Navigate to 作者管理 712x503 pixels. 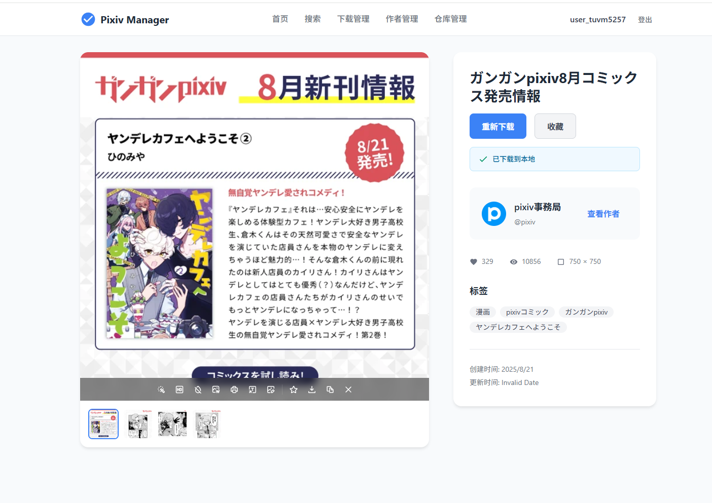[402, 19]
